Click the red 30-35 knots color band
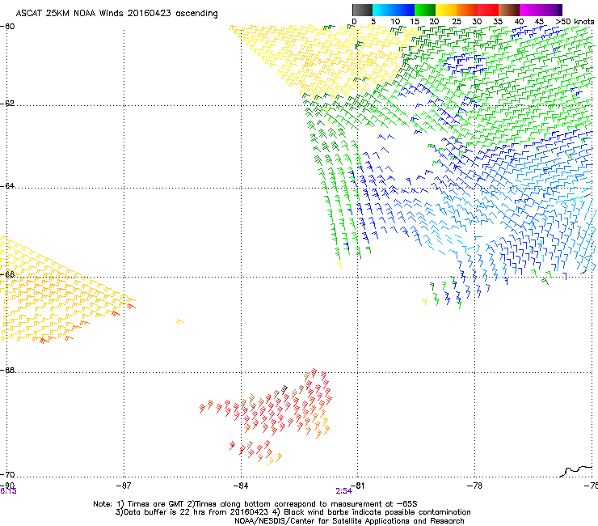The height and width of the screenshot is (526, 598). pyautogui.click(x=488, y=10)
